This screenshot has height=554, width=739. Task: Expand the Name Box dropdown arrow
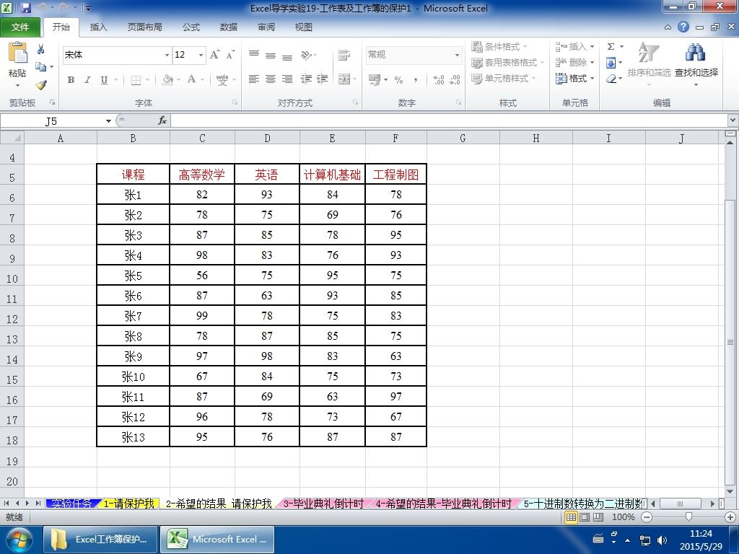(108, 121)
